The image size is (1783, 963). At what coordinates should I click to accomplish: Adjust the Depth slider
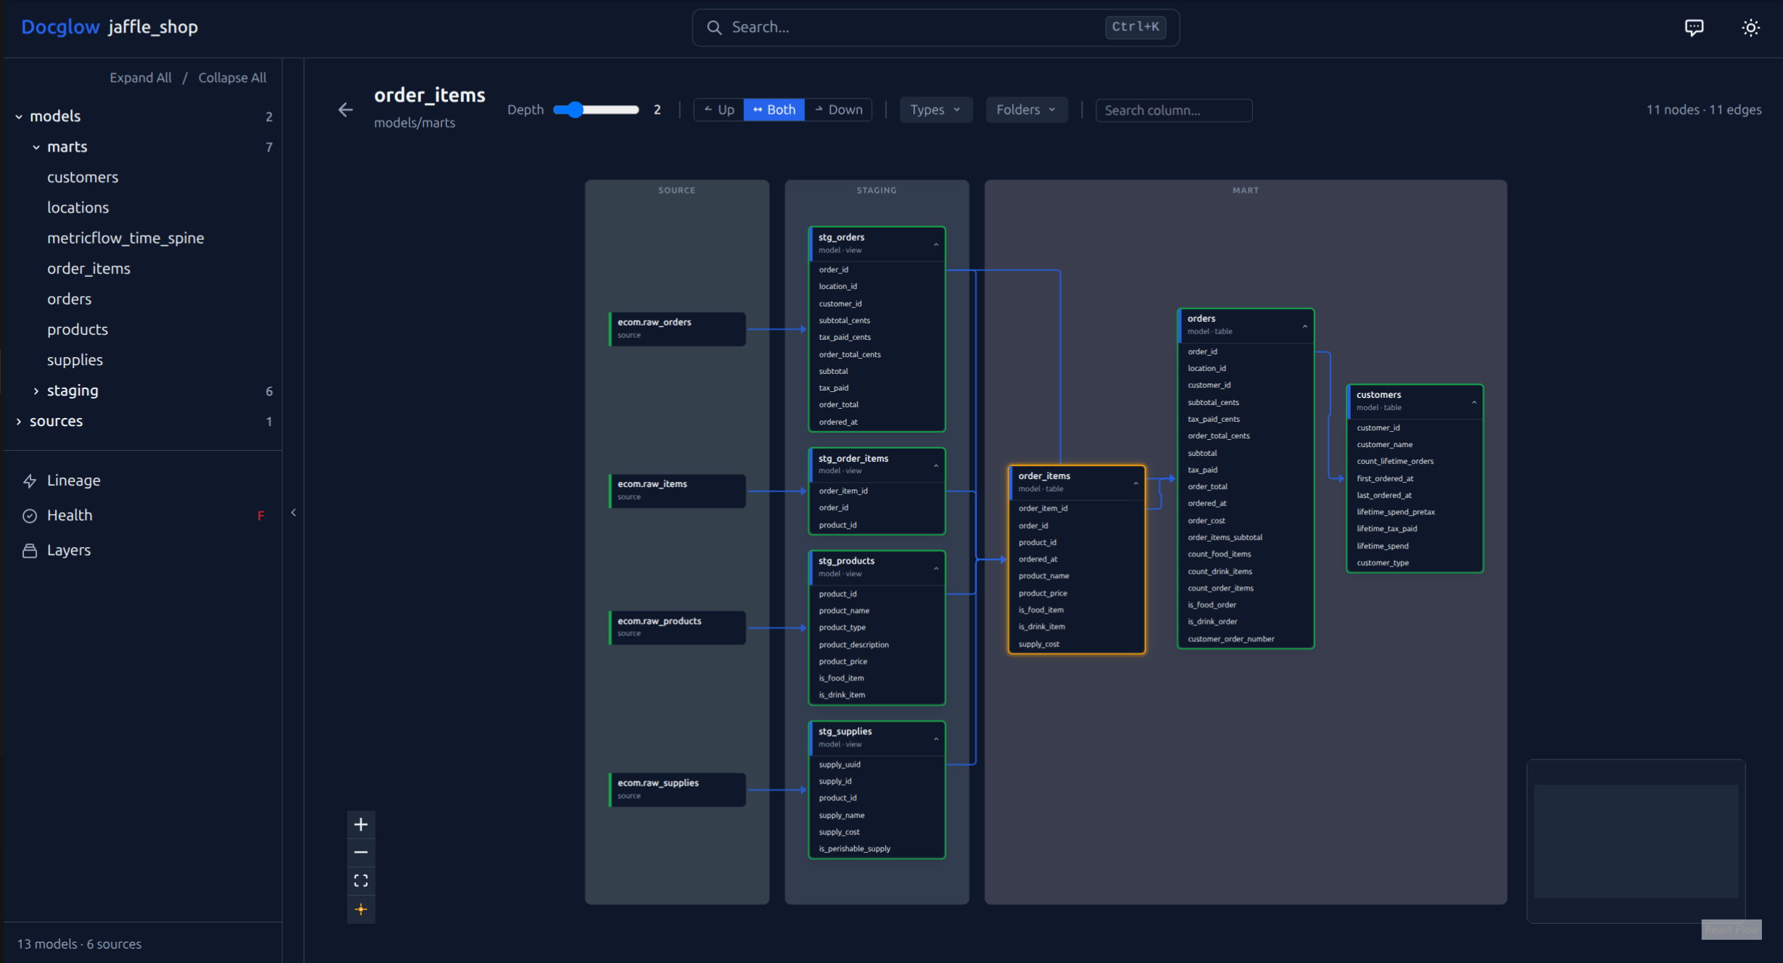pyautogui.click(x=575, y=109)
